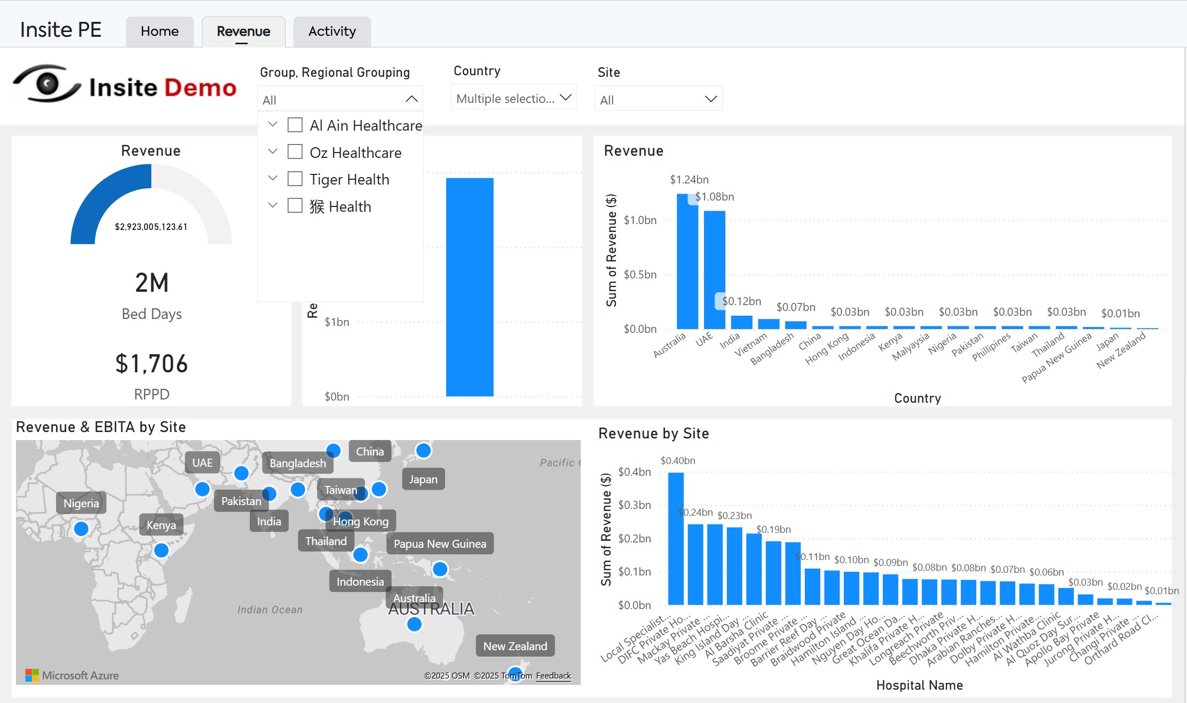Screen dimensions: 1187x703
Task: Click the Insite Demo eye logo
Action: 47,84
